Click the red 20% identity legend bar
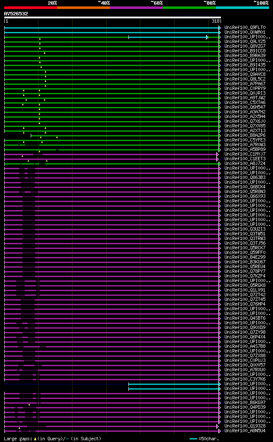 (x=30, y=8)
